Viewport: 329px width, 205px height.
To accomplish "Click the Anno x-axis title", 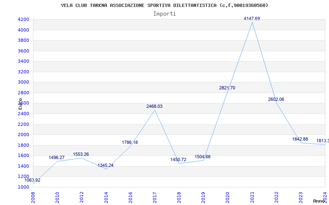I will click(x=319, y=201).
